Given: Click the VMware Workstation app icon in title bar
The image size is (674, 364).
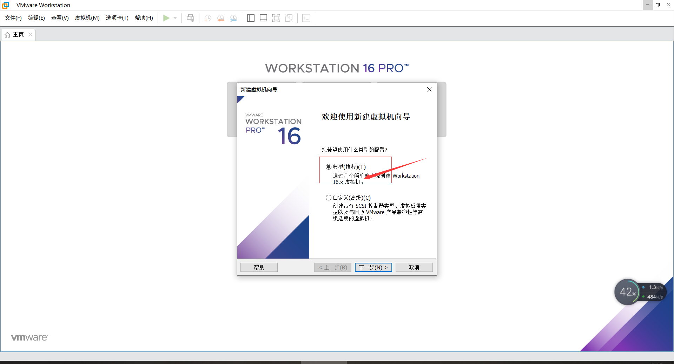Looking at the screenshot, I should pos(6,5).
